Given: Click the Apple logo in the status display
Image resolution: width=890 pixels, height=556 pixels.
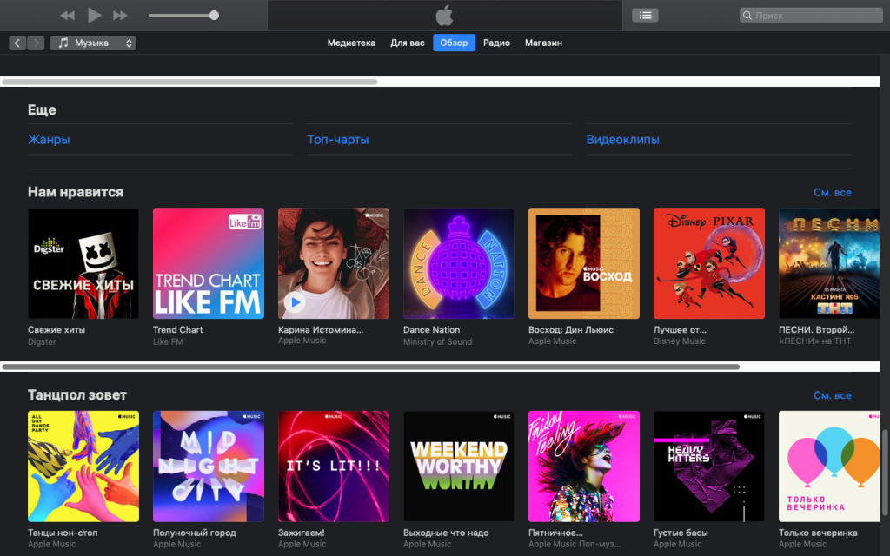Looking at the screenshot, I should (444, 16).
